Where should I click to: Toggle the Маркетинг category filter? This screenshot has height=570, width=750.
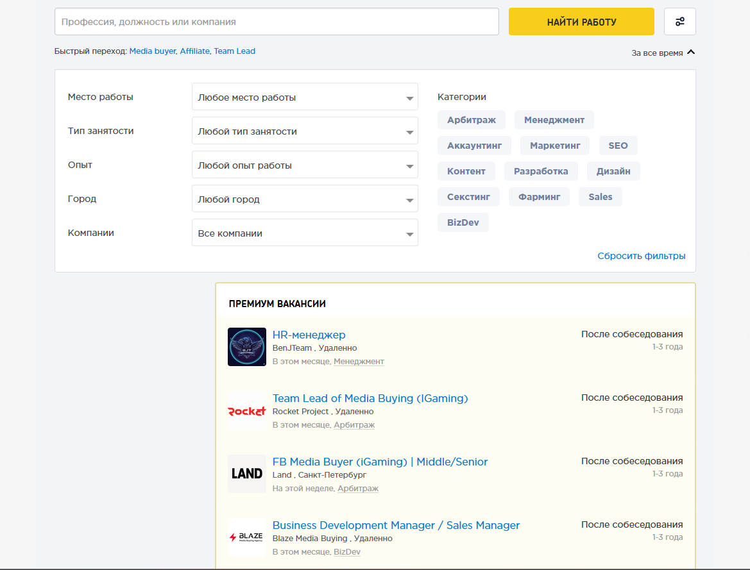pos(555,146)
